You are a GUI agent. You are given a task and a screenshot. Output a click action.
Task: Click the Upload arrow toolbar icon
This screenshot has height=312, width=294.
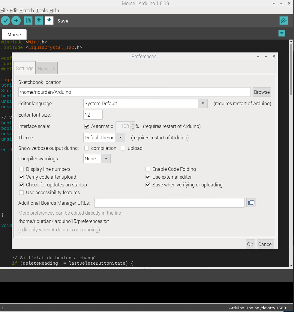[x=16, y=20]
